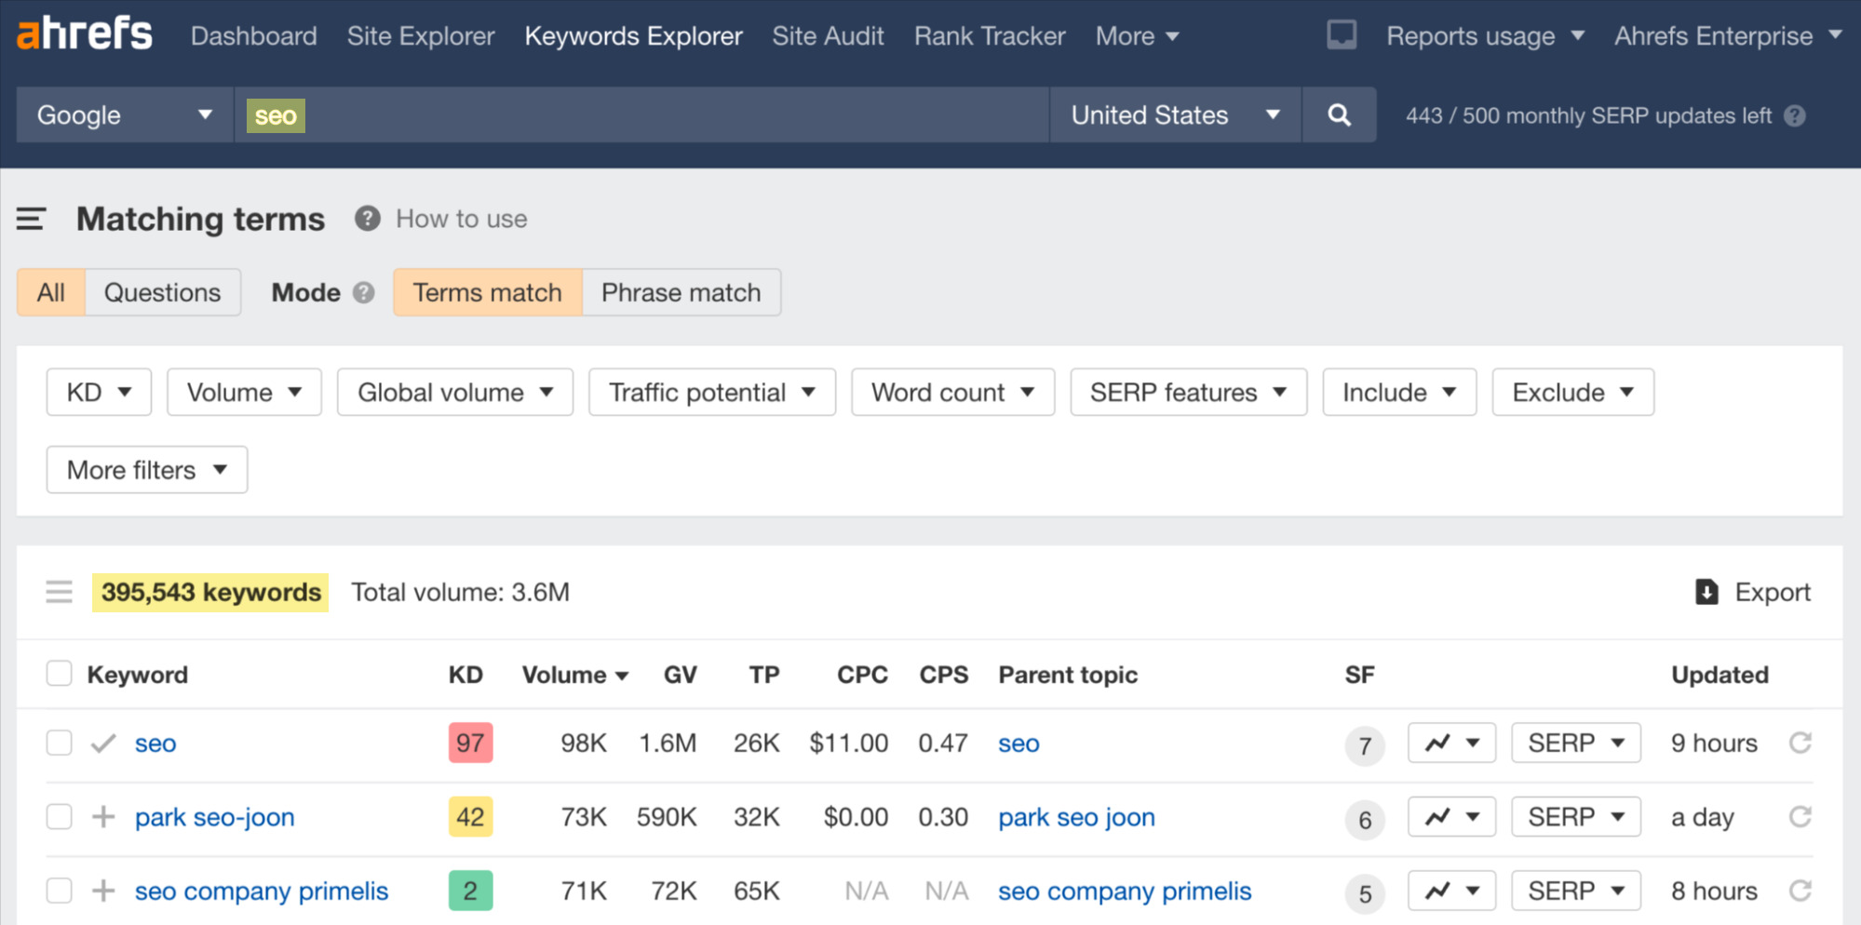Select all keywords with the header checkbox

tap(60, 673)
